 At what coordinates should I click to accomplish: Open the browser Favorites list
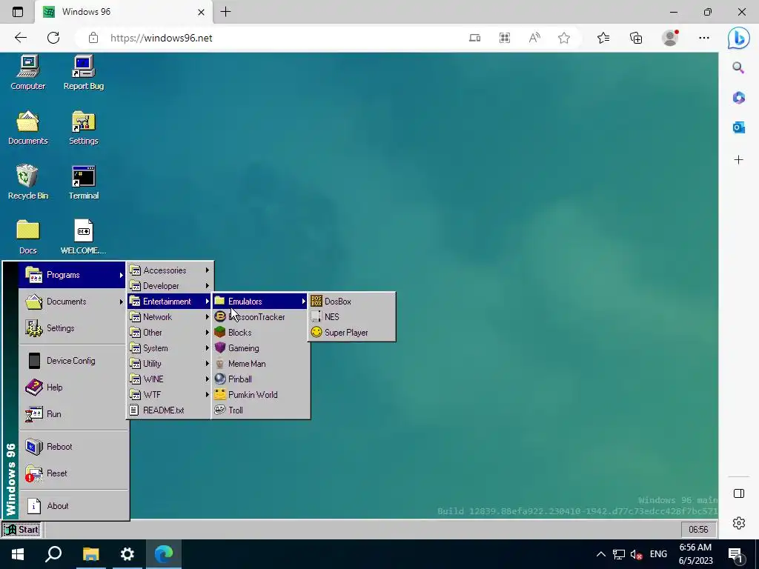603,38
